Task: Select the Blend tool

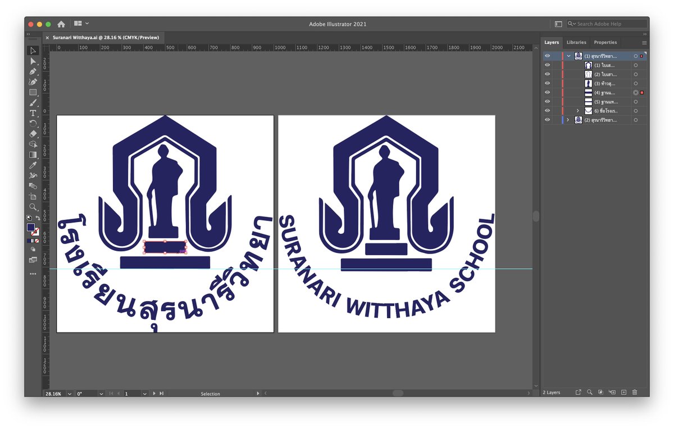Action: click(33, 186)
